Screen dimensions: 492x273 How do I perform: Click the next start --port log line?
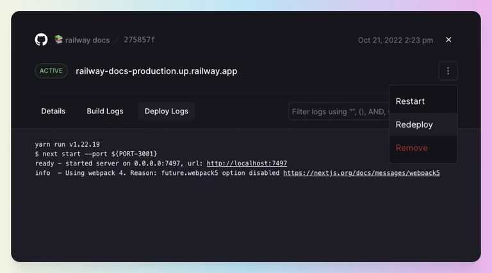tap(96, 154)
